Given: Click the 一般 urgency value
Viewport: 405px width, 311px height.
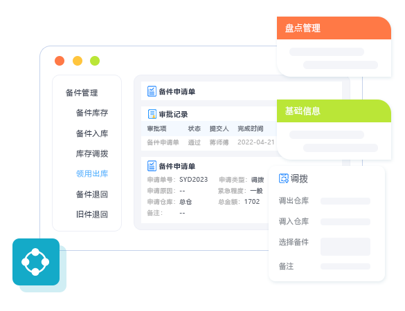Looking at the screenshot, I should pos(256,191).
